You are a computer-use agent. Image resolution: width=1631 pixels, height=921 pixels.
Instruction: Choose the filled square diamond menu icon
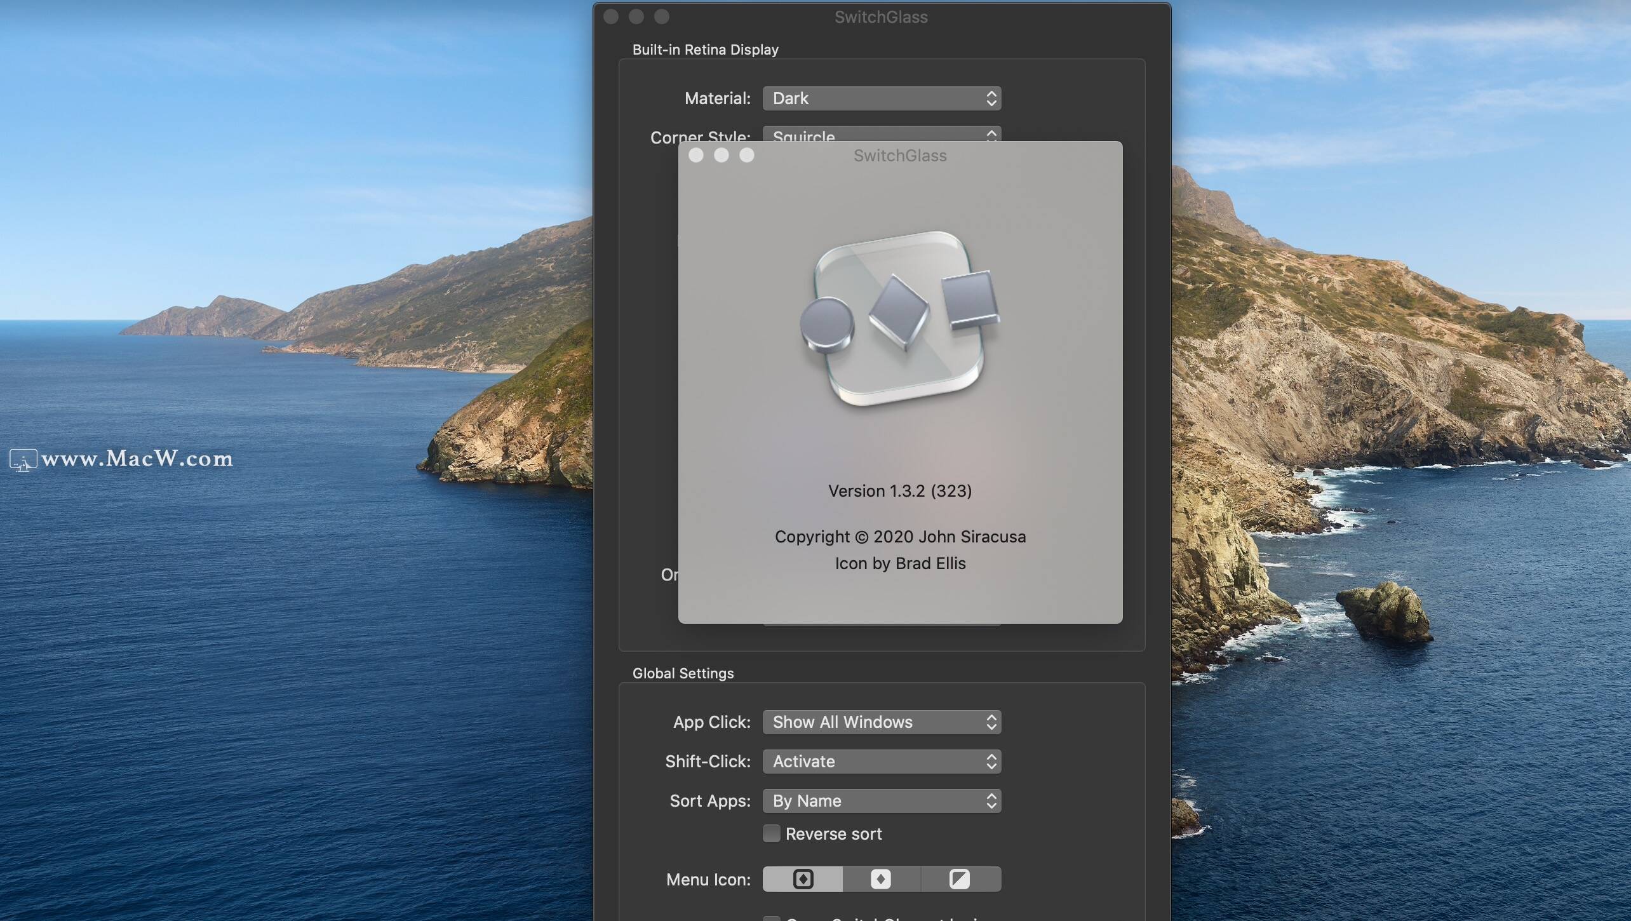(x=881, y=879)
